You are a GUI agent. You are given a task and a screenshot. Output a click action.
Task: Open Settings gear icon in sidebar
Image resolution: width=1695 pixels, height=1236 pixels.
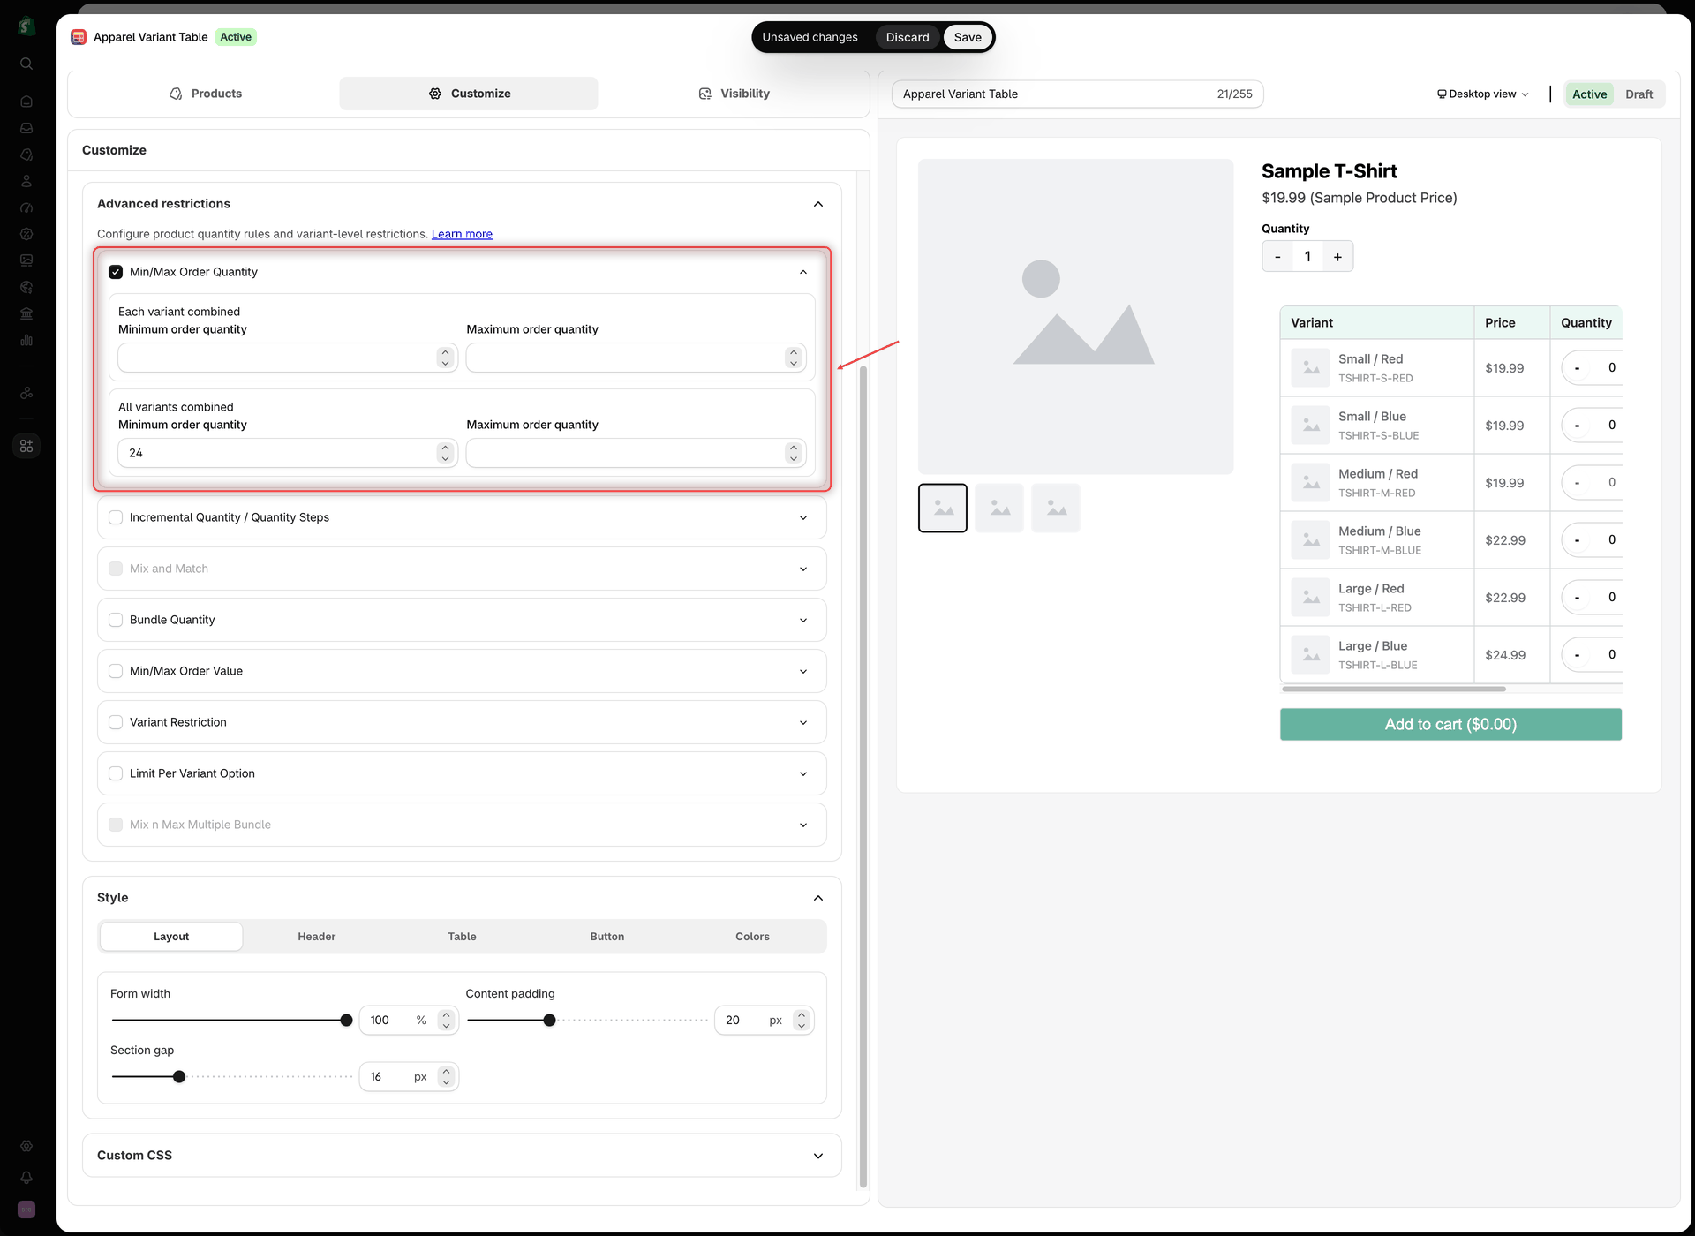[26, 1146]
